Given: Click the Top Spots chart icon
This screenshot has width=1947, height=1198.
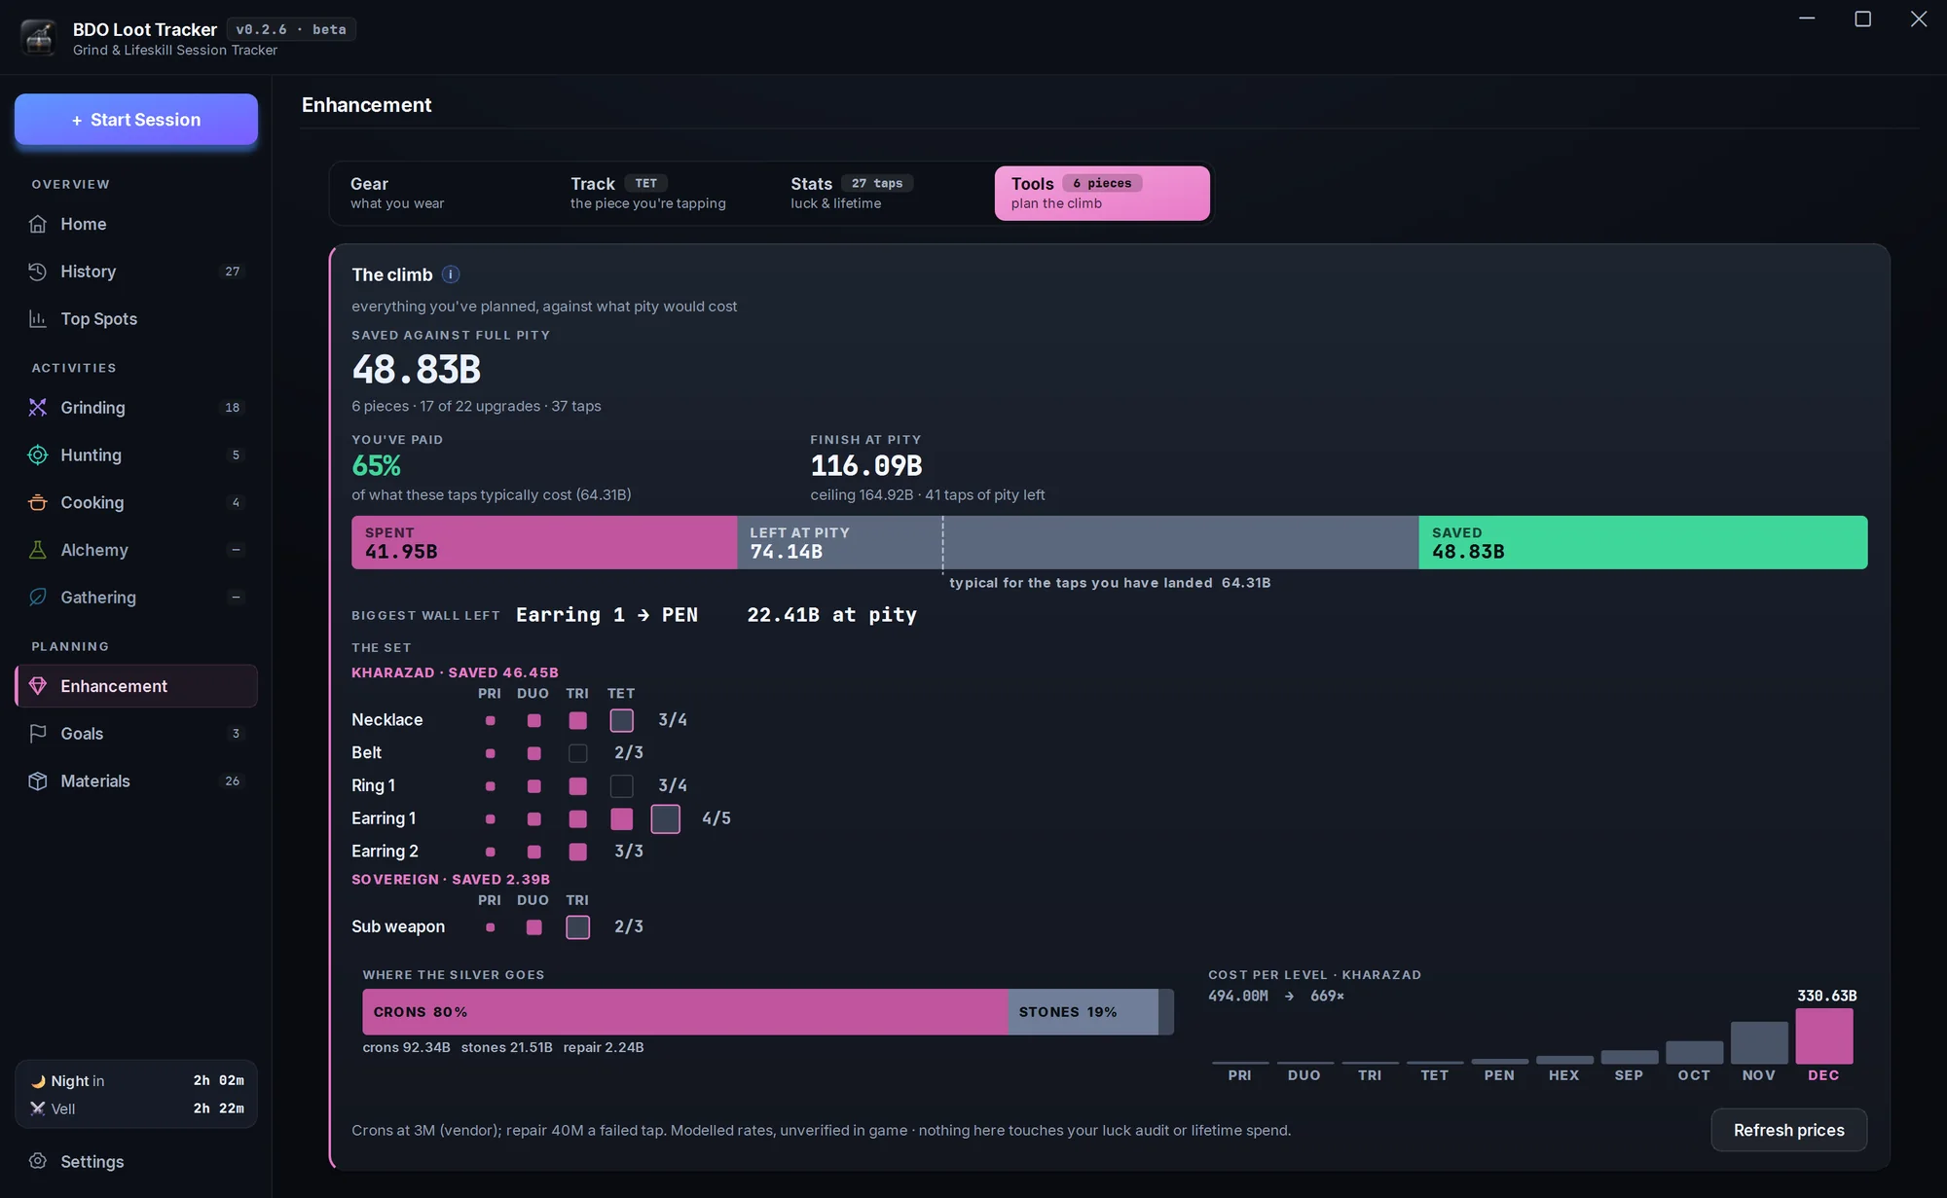Looking at the screenshot, I should click(38, 319).
